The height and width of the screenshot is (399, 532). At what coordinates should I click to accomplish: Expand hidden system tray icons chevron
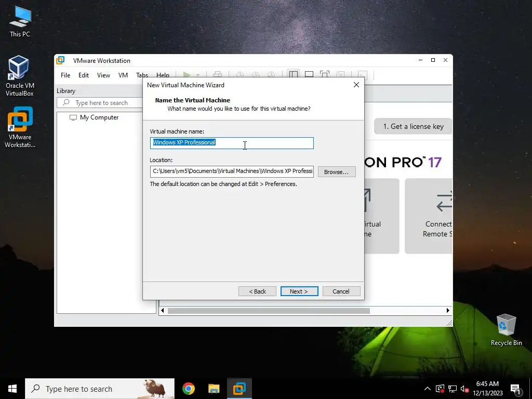coord(428,389)
